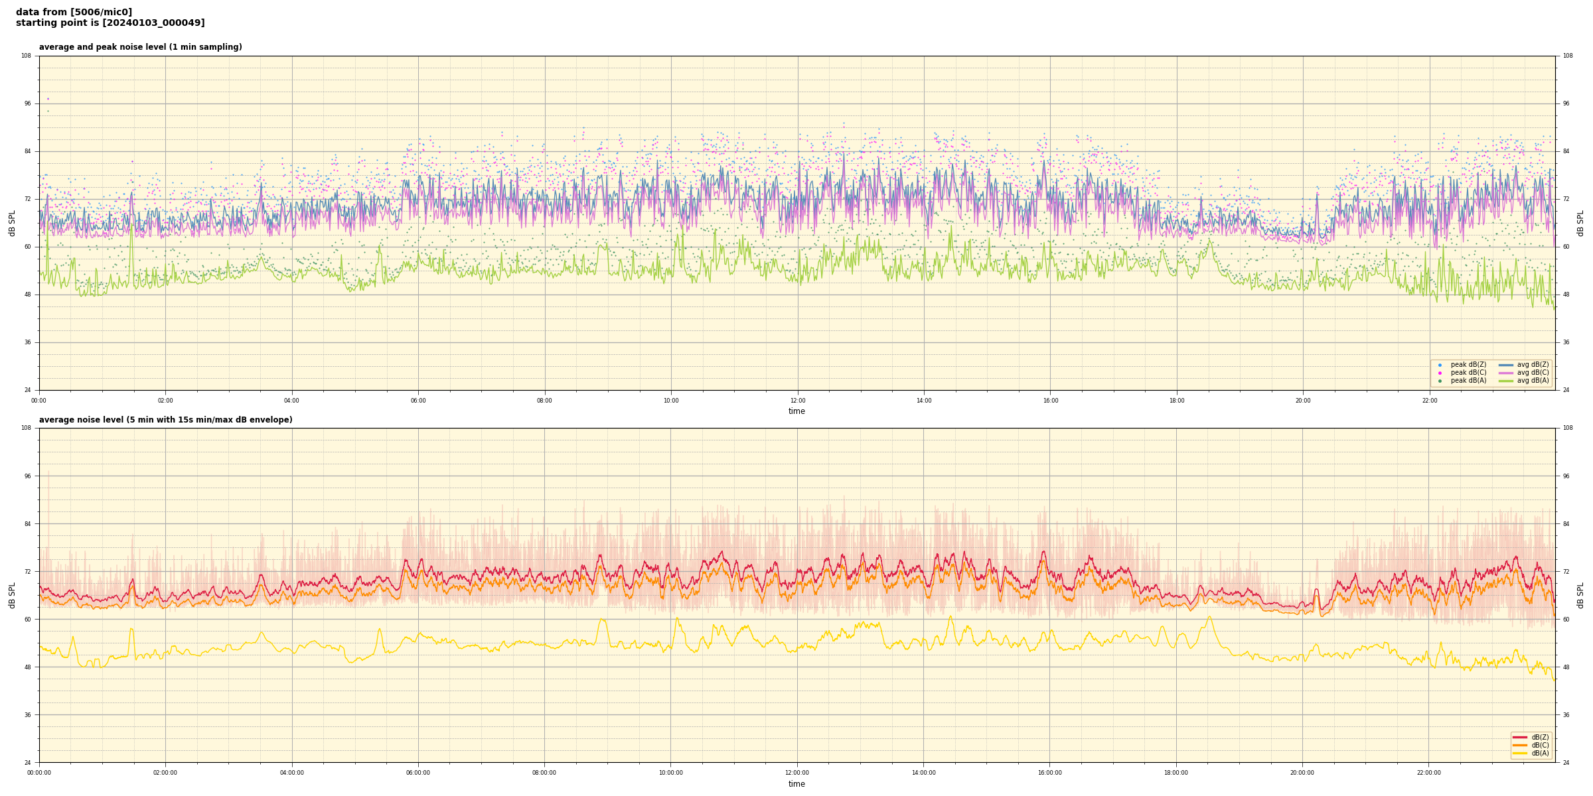
Task: Click the bottom chart 'time' axis label
Action: pyautogui.click(x=796, y=784)
